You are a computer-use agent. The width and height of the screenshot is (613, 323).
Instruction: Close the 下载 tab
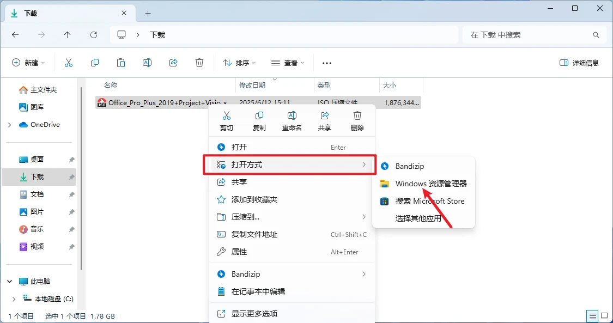pyautogui.click(x=124, y=13)
